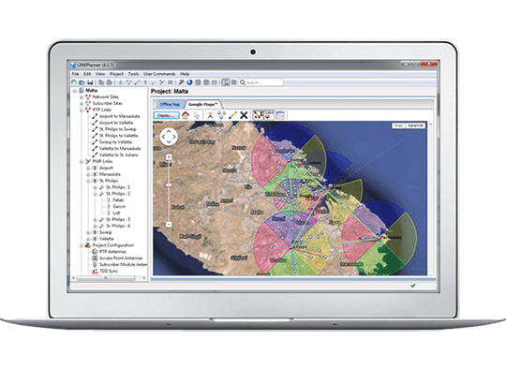
Task: Toggle the site labels icon in map toolbar
Action: (269, 115)
